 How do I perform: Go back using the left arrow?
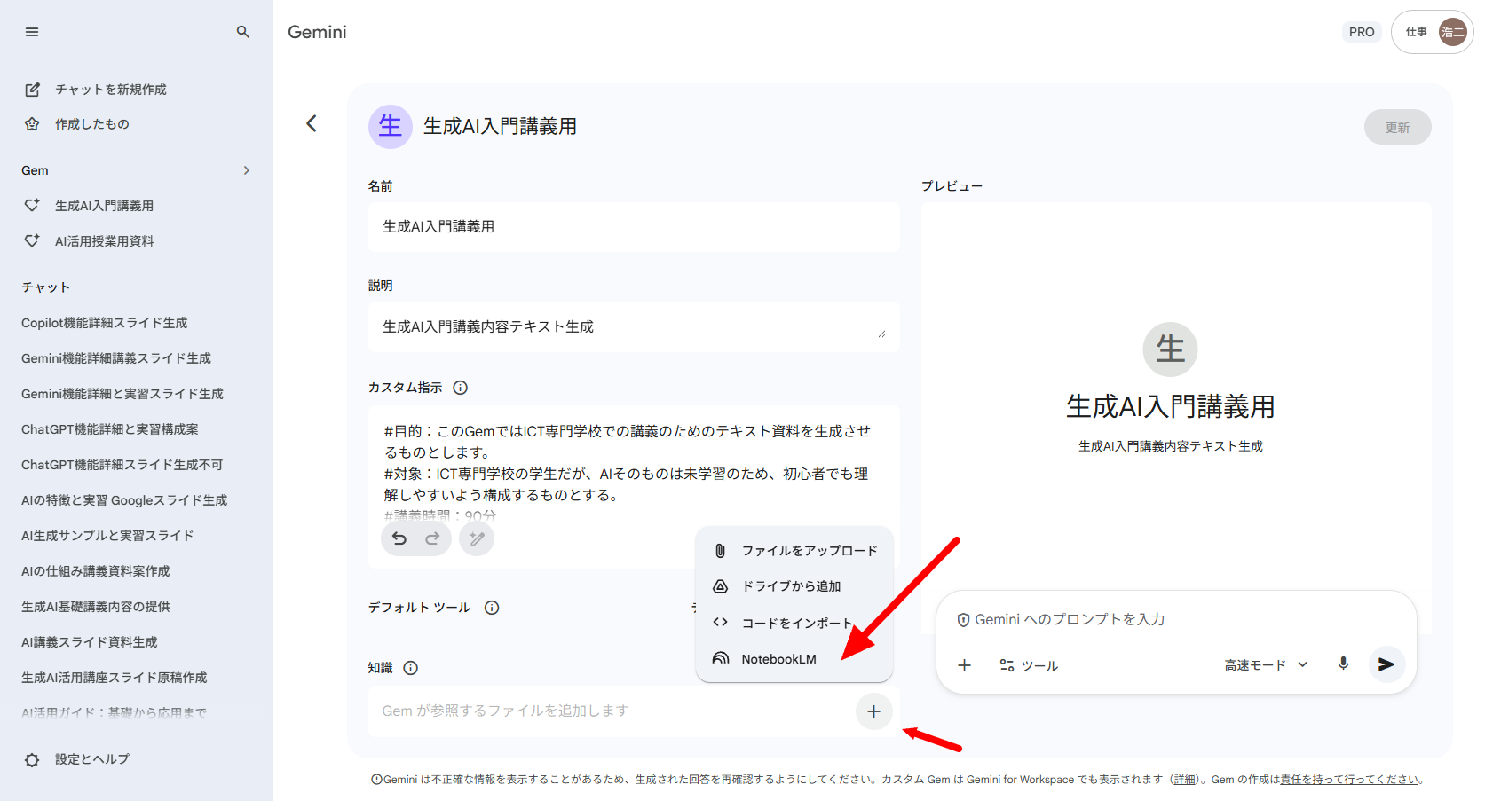tap(312, 124)
